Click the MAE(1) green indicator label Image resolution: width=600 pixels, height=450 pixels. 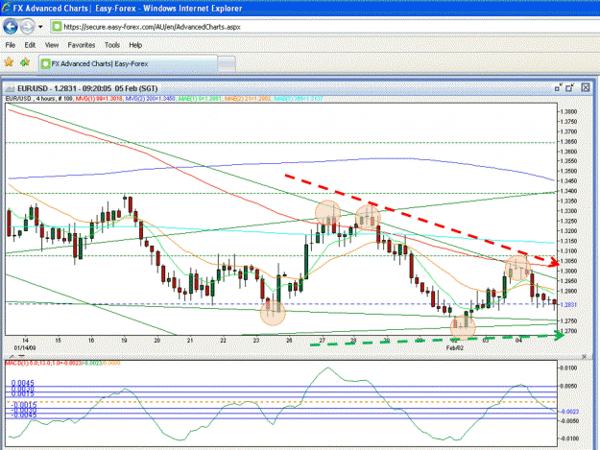200,99
